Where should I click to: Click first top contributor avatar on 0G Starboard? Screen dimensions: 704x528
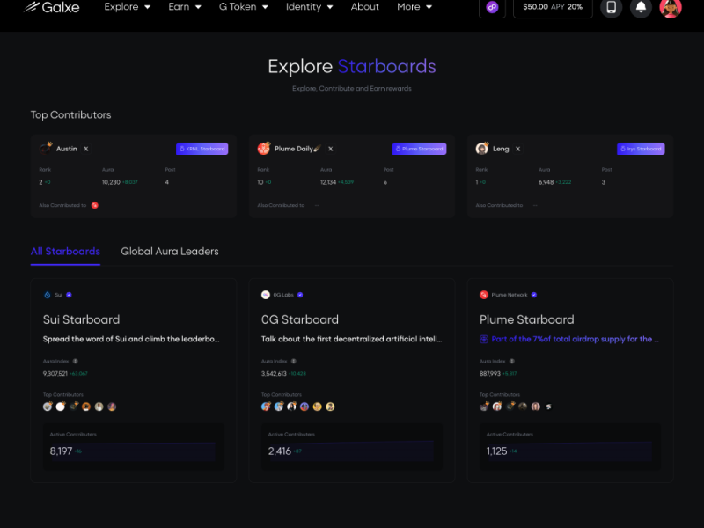coord(266,407)
